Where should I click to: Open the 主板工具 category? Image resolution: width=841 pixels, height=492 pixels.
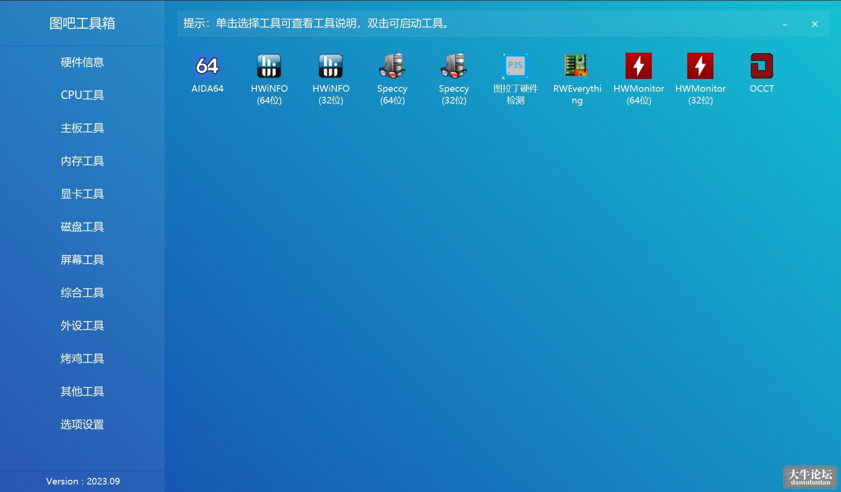click(x=82, y=128)
